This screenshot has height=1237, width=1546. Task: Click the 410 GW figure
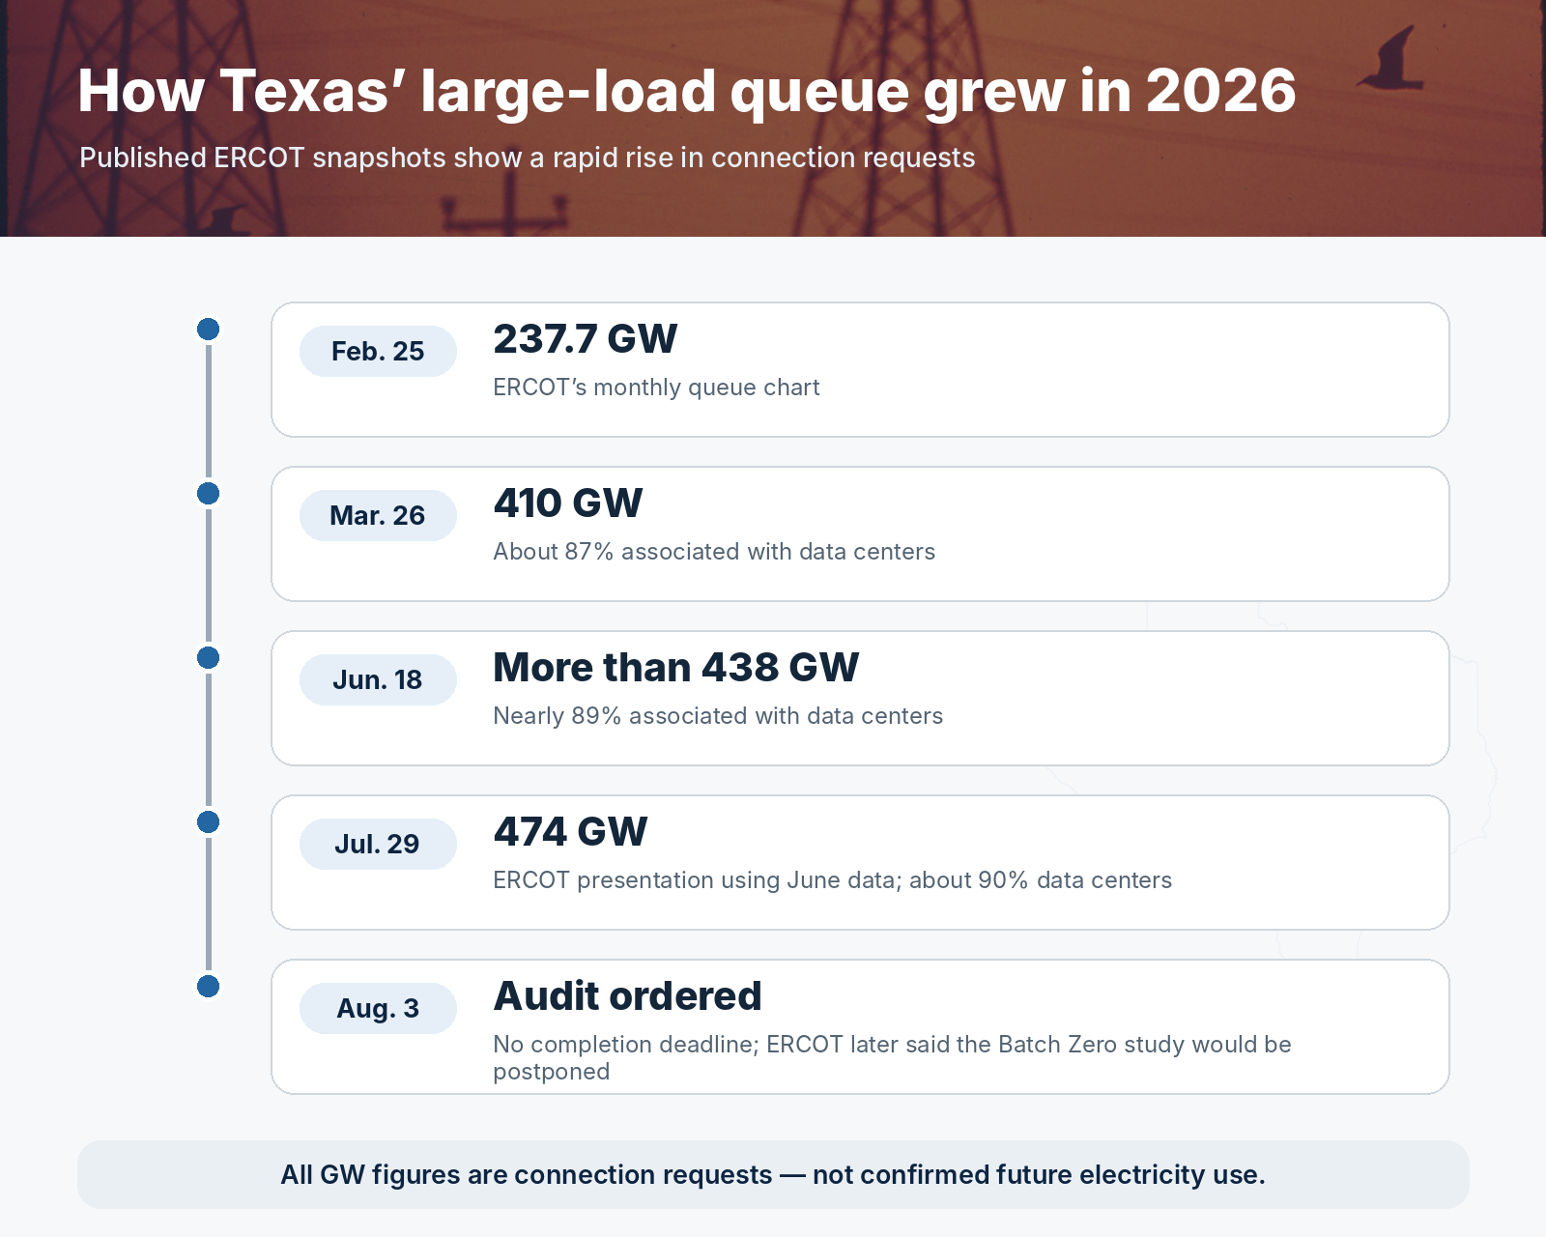click(568, 503)
